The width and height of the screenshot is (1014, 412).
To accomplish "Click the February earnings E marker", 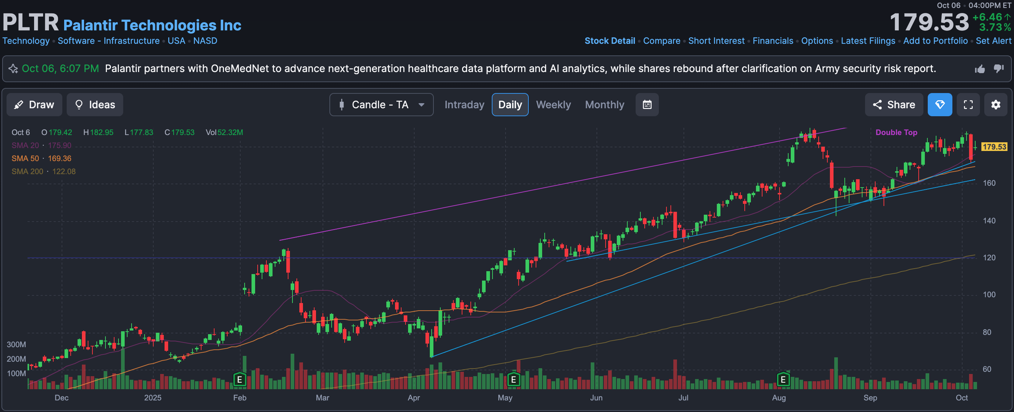I will 239,379.
